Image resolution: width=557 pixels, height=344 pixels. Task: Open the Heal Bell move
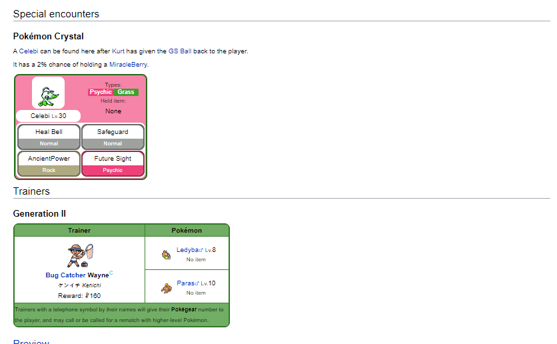coord(49,132)
